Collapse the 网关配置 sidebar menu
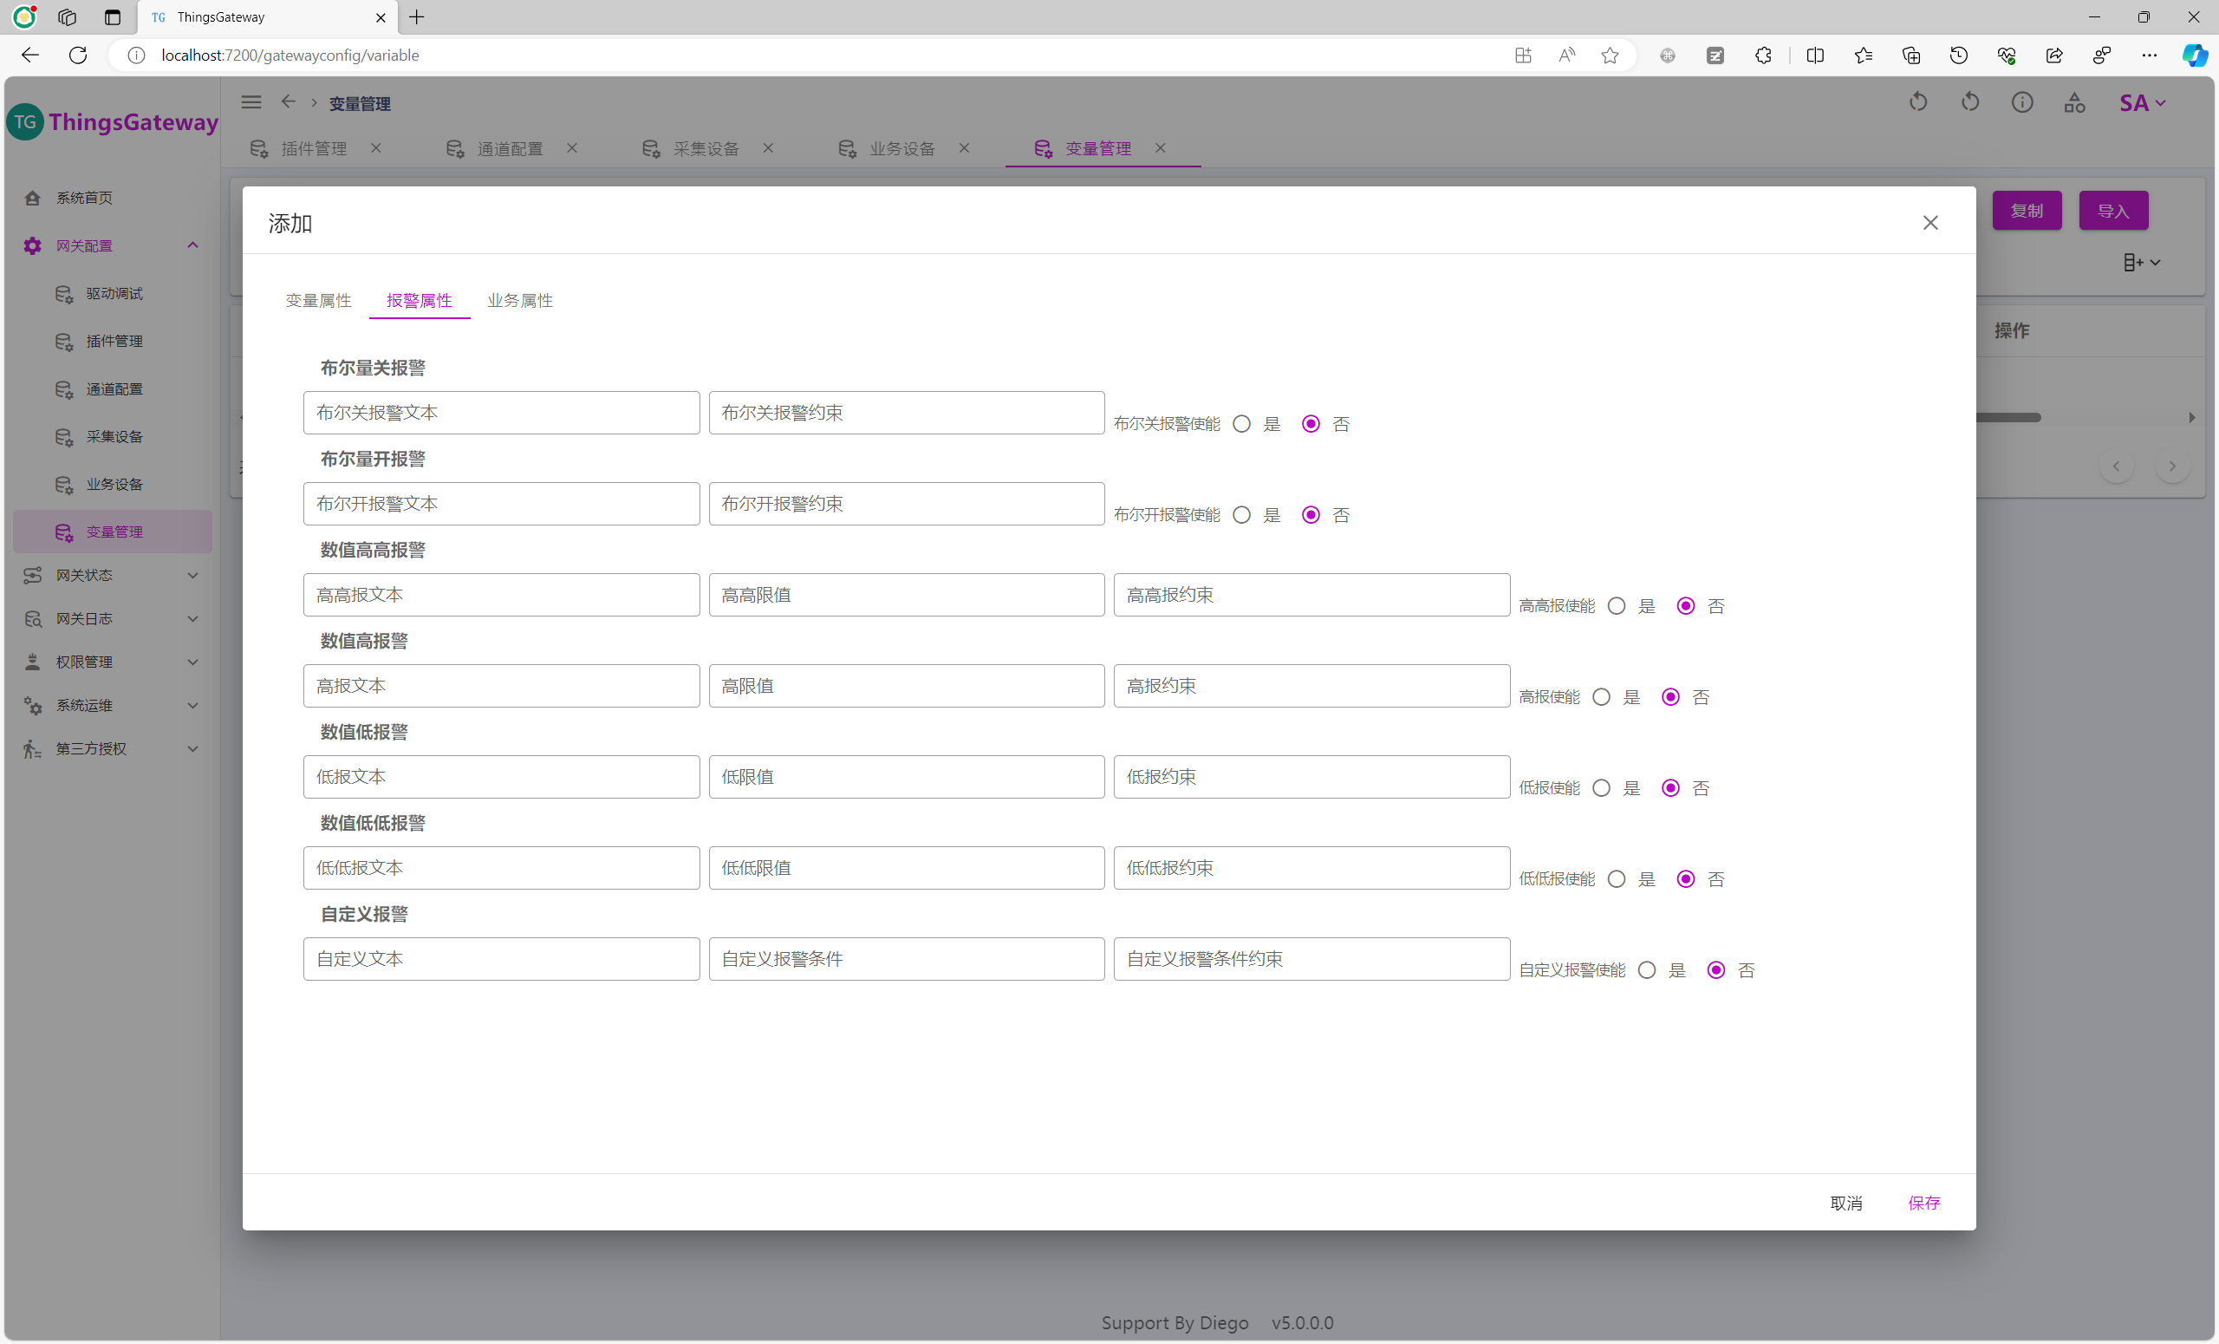The height and width of the screenshot is (1344, 2219). [108, 245]
